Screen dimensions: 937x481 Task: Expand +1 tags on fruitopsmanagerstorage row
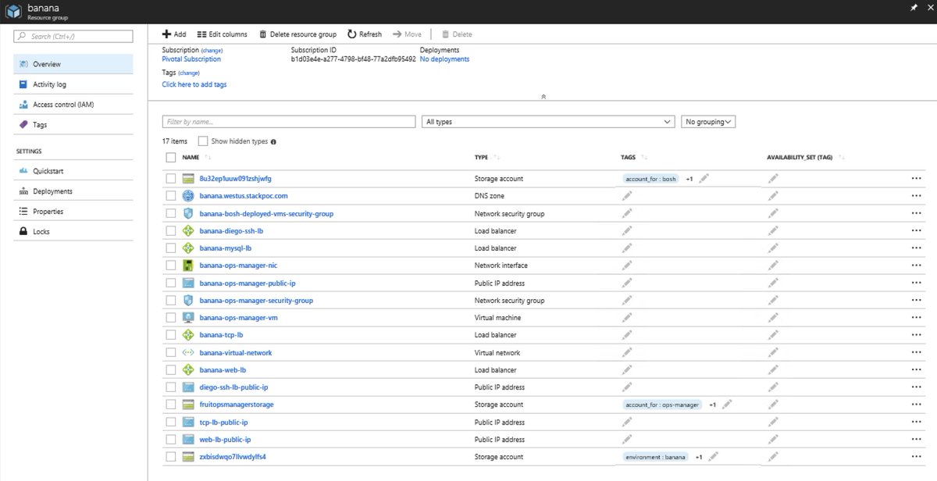[x=713, y=405]
